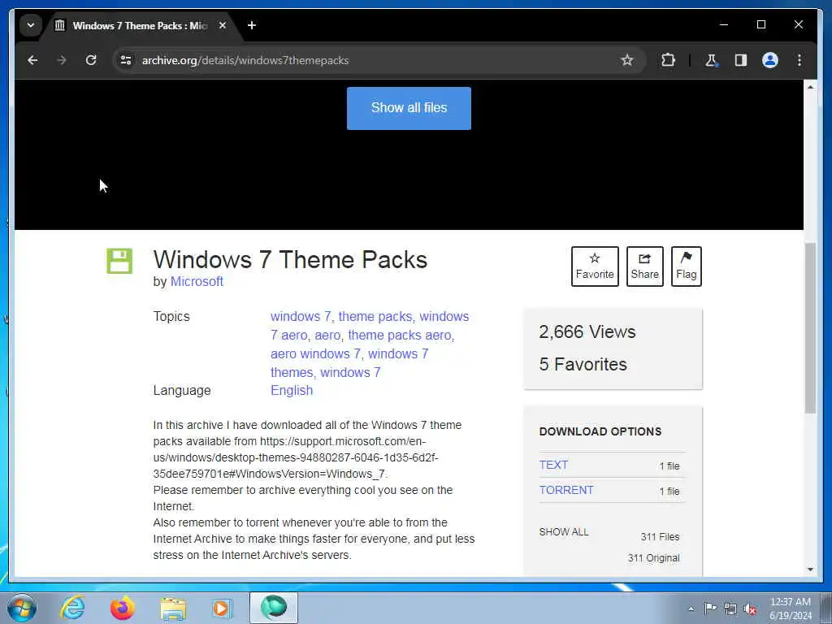Launch Internet Explorer from taskbar
The height and width of the screenshot is (624, 832).
(x=72, y=608)
